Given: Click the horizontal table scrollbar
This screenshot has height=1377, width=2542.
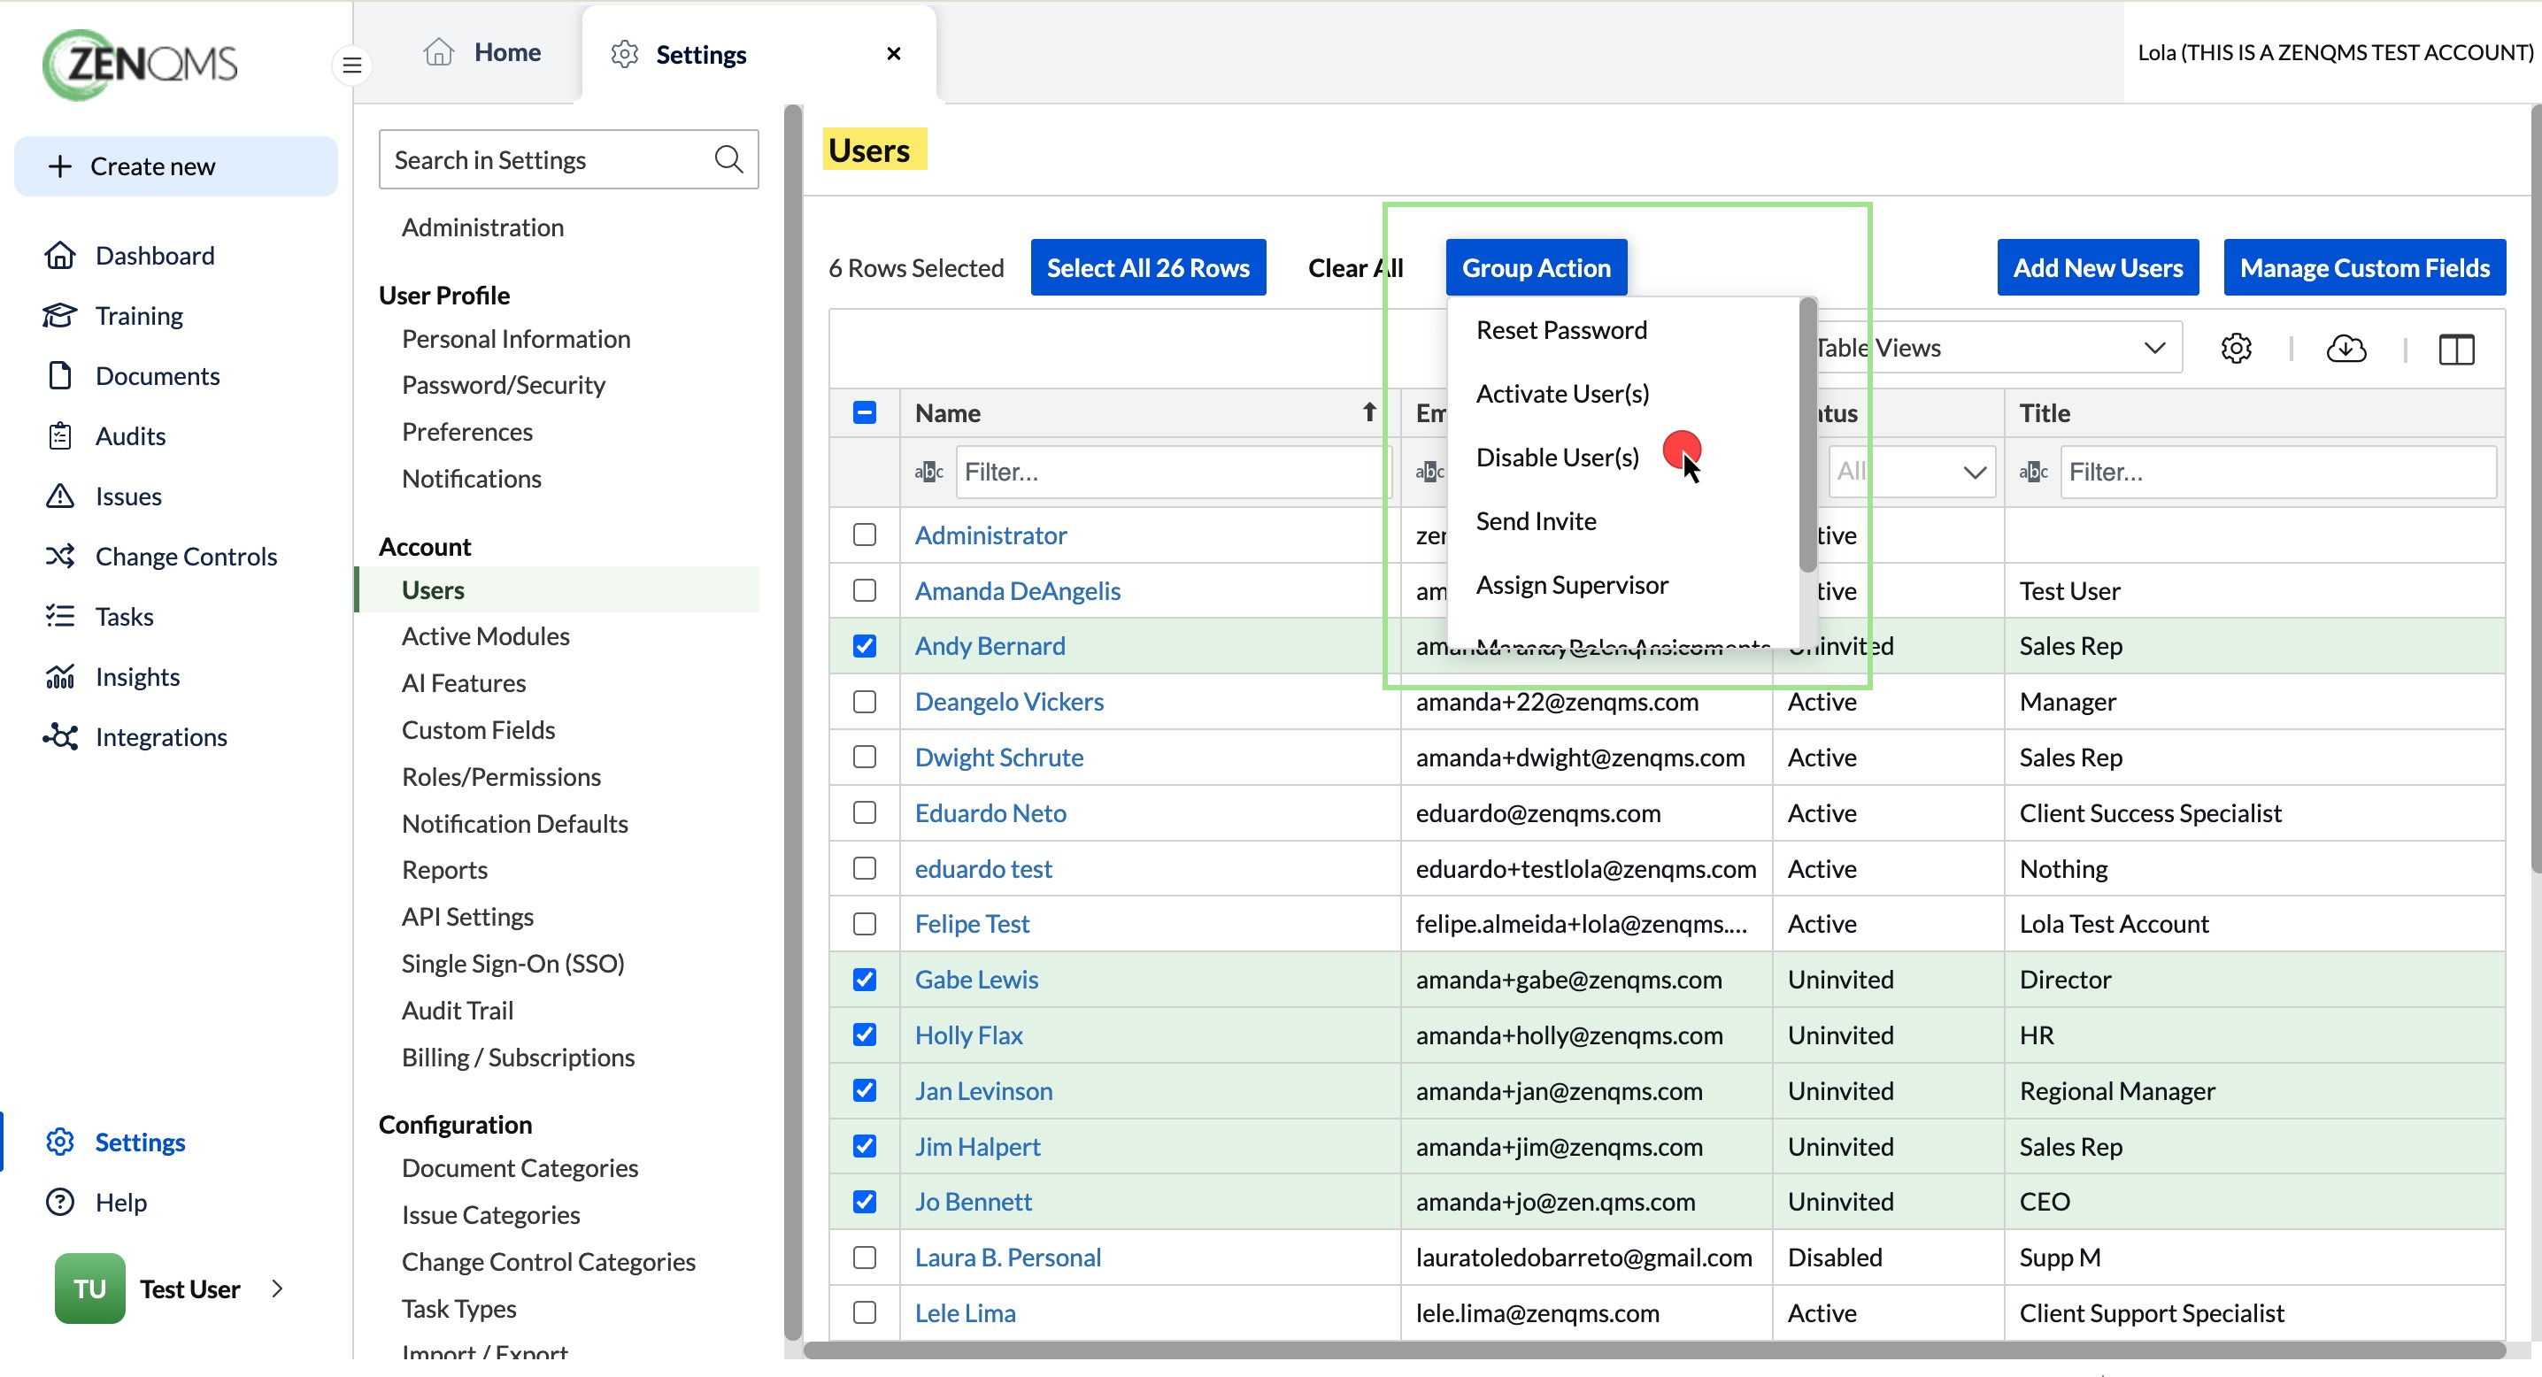Looking at the screenshot, I should point(1655,1350).
